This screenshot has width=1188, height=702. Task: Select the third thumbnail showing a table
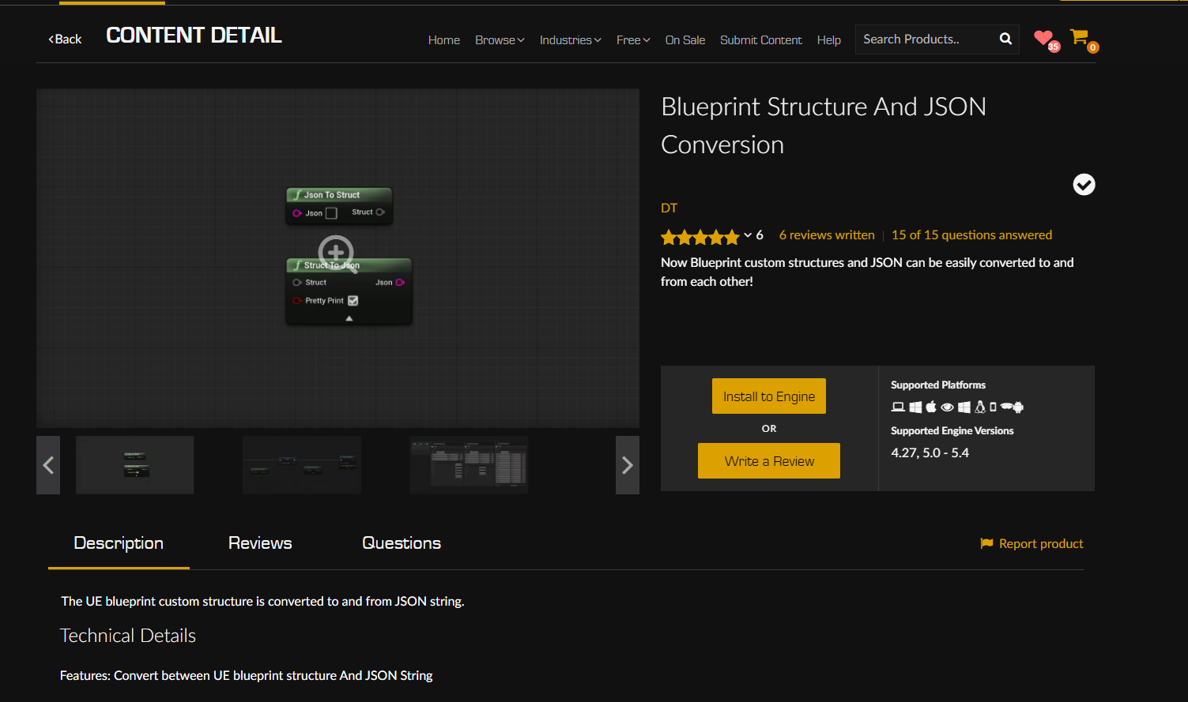click(x=469, y=465)
